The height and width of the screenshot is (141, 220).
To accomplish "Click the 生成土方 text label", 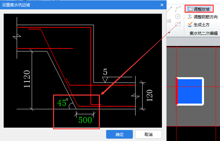I will [202, 25].
